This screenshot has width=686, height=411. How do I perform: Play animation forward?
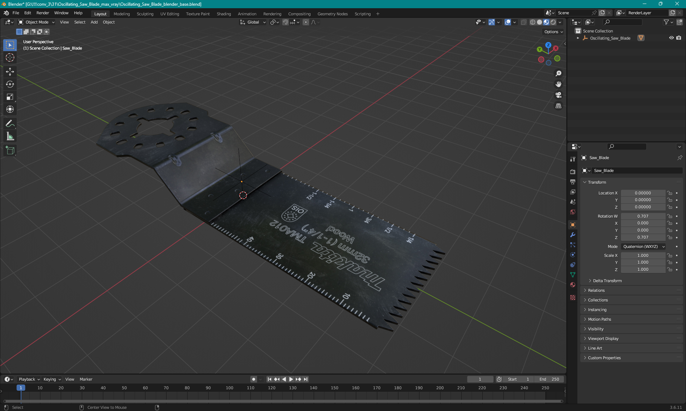[291, 379]
